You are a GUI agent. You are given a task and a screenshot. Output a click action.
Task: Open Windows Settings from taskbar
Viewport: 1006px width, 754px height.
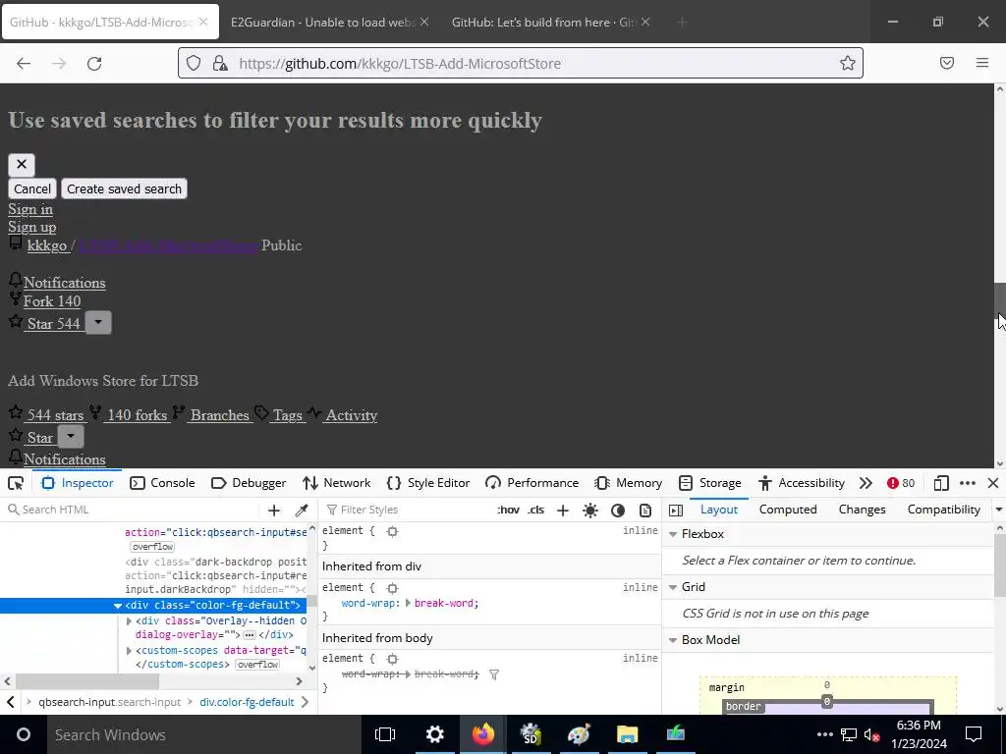435,734
